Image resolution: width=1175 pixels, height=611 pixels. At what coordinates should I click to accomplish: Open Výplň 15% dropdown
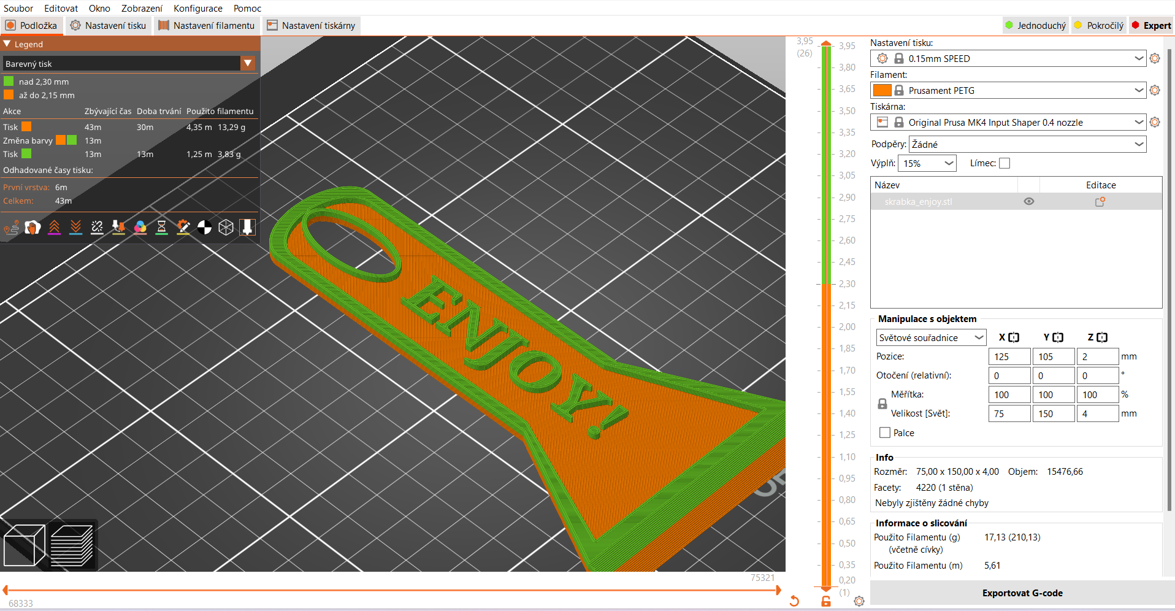[x=927, y=163]
